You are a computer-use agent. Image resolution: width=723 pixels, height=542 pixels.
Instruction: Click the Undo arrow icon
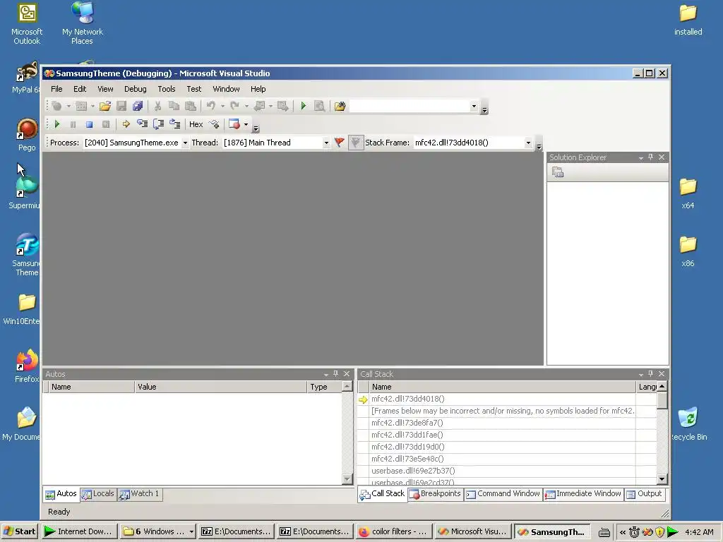(210, 106)
